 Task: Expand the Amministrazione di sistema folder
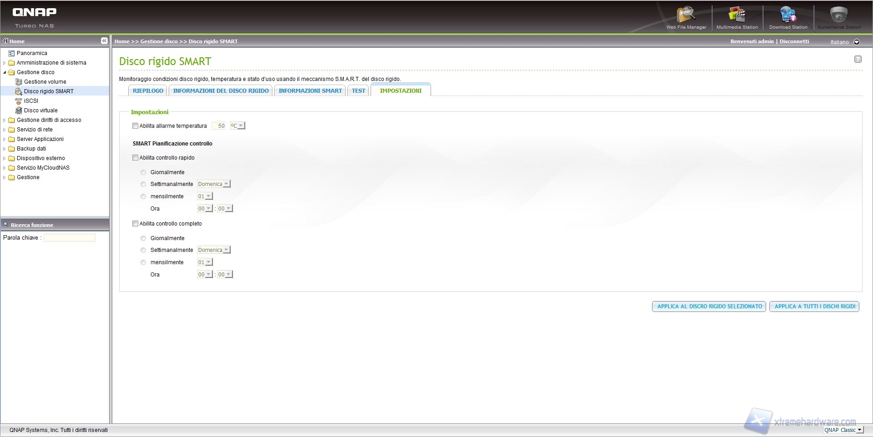(5, 63)
